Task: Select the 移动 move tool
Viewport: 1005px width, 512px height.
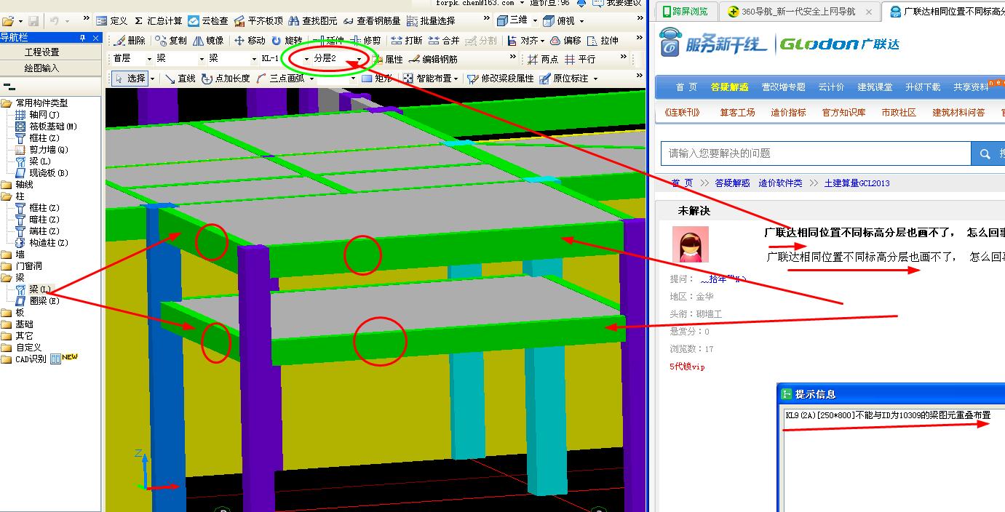Action: click(250, 41)
